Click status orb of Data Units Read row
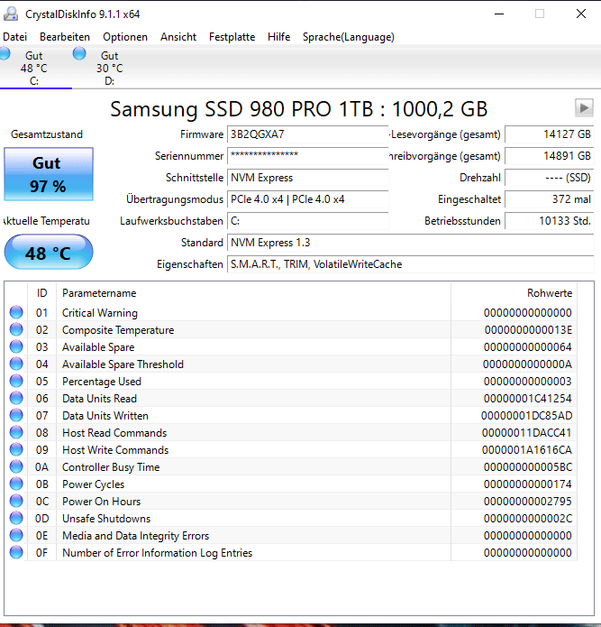The image size is (601, 627). [x=16, y=398]
